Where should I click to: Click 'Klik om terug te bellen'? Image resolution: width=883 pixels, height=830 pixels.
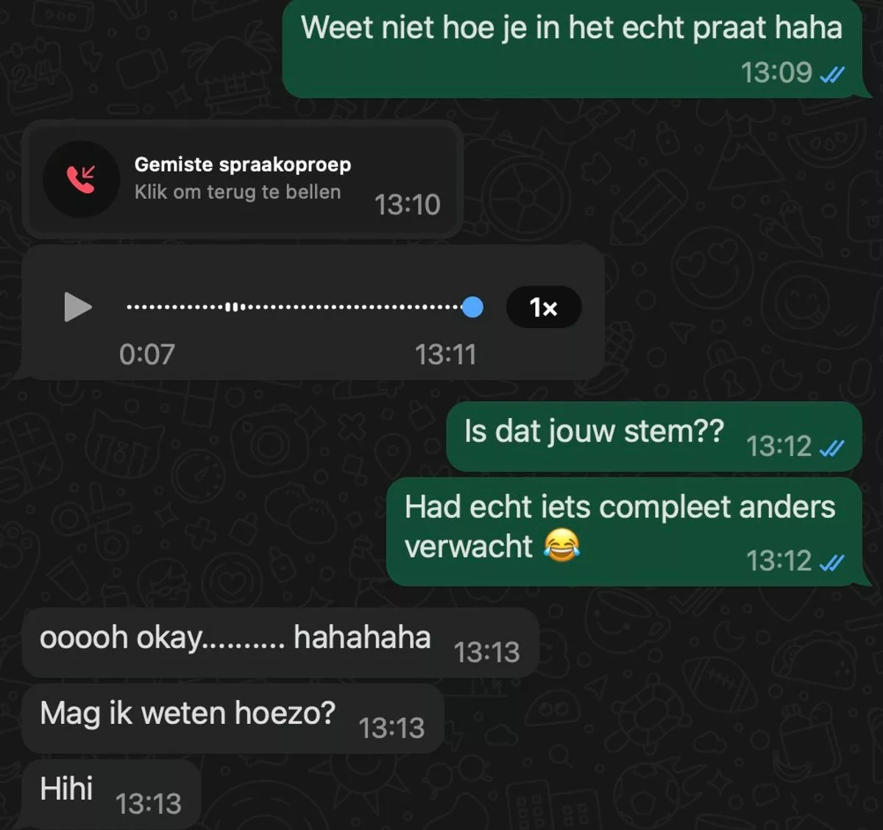tap(238, 192)
